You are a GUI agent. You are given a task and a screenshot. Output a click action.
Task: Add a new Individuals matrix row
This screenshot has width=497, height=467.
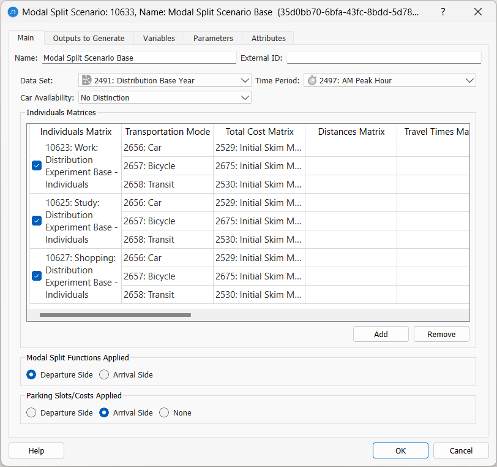click(x=381, y=333)
